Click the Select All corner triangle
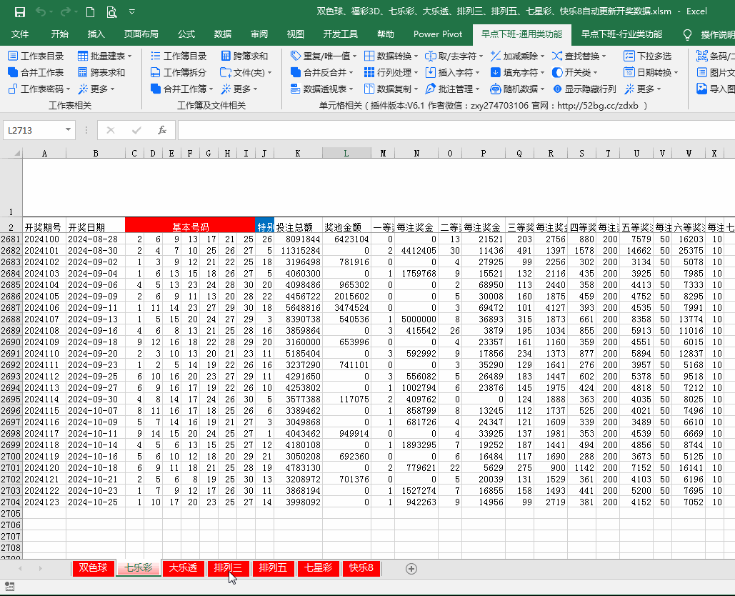Viewport: 735px width, 596px height. (17, 154)
